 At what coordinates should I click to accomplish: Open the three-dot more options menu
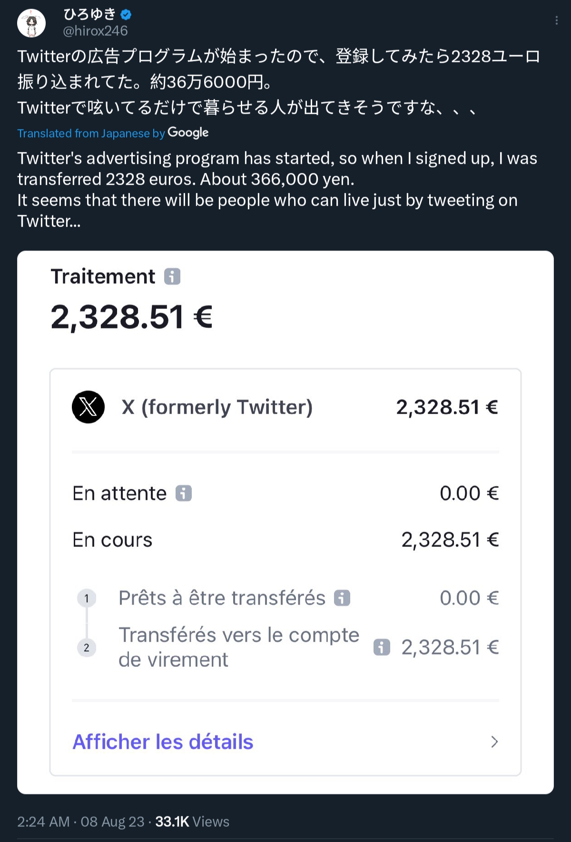tap(556, 20)
